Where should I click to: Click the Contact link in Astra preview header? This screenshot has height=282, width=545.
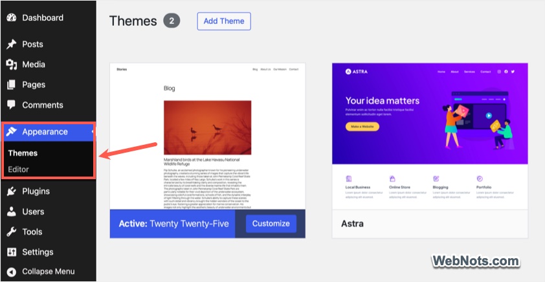coord(485,72)
